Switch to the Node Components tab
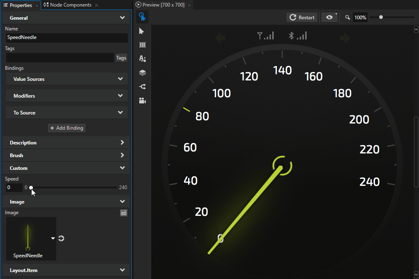 pyautogui.click(x=70, y=5)
